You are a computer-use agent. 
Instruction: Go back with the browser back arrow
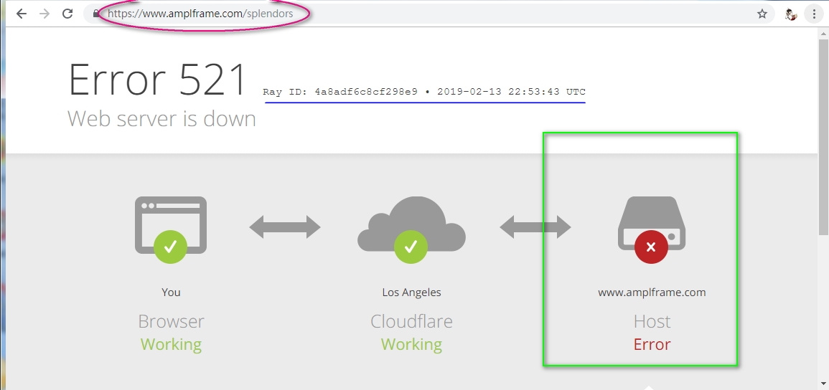tap(21, 14)
